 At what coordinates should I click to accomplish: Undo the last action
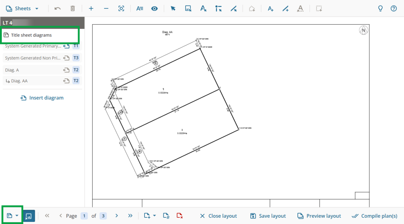[x=57, y=8]
